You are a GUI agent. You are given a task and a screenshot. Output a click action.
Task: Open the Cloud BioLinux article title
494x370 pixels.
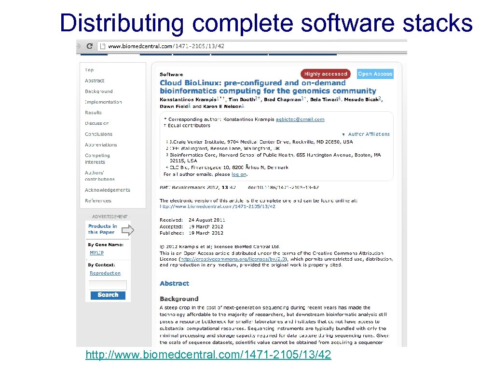[268, 87]
